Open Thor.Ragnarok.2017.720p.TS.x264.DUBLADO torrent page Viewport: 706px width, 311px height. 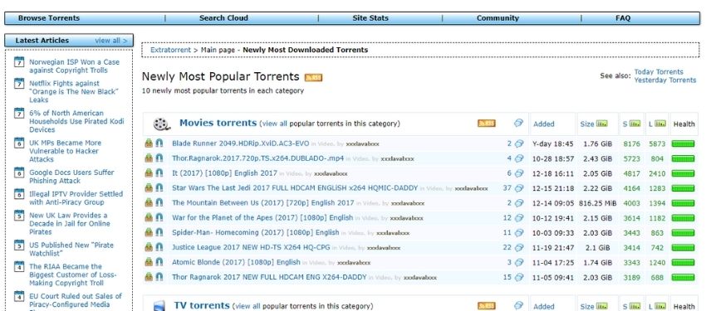257,158
